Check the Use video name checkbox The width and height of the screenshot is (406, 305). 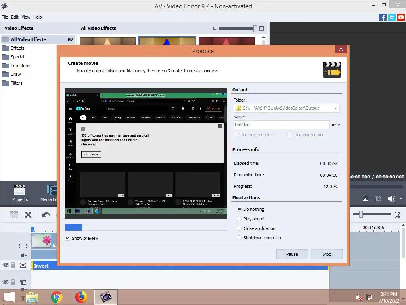[290, 135]
